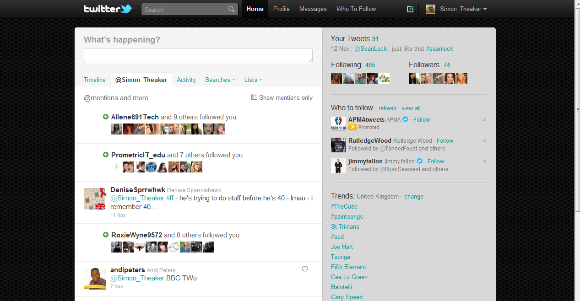The height and width of the screenshot is (301, 580).
Task: Click first follower avatar under Allene691Tech
Action: click(x=117, y=129)
